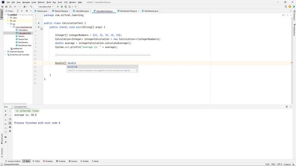Expand External Libraries node

pyautogui.click(x=6, y=52)
